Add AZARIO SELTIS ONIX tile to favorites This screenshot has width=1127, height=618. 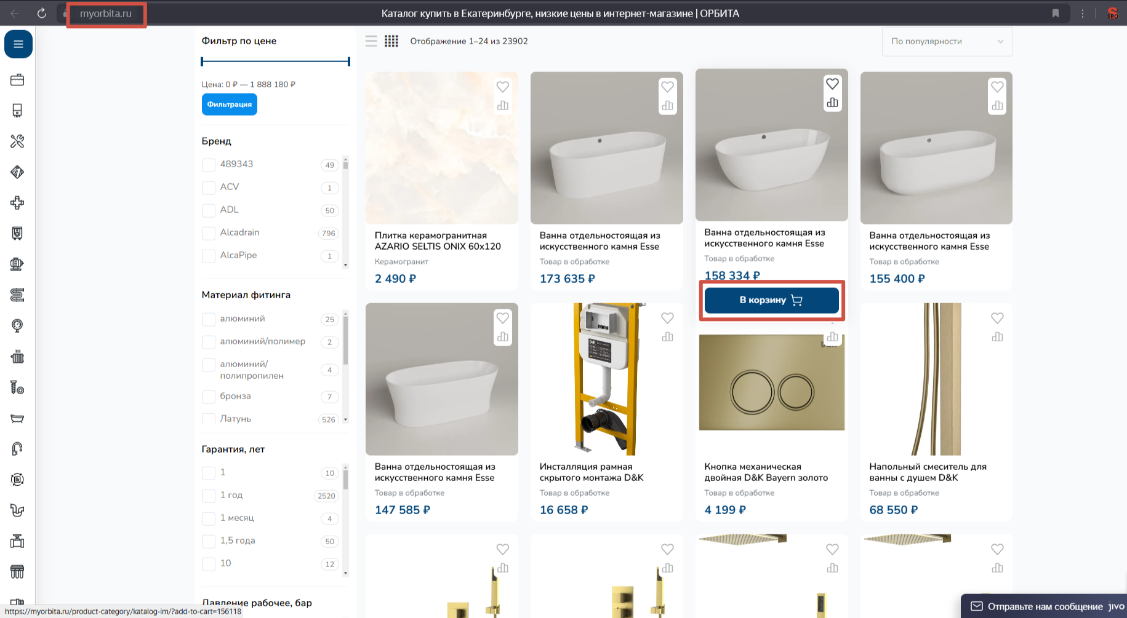point(502,87)
